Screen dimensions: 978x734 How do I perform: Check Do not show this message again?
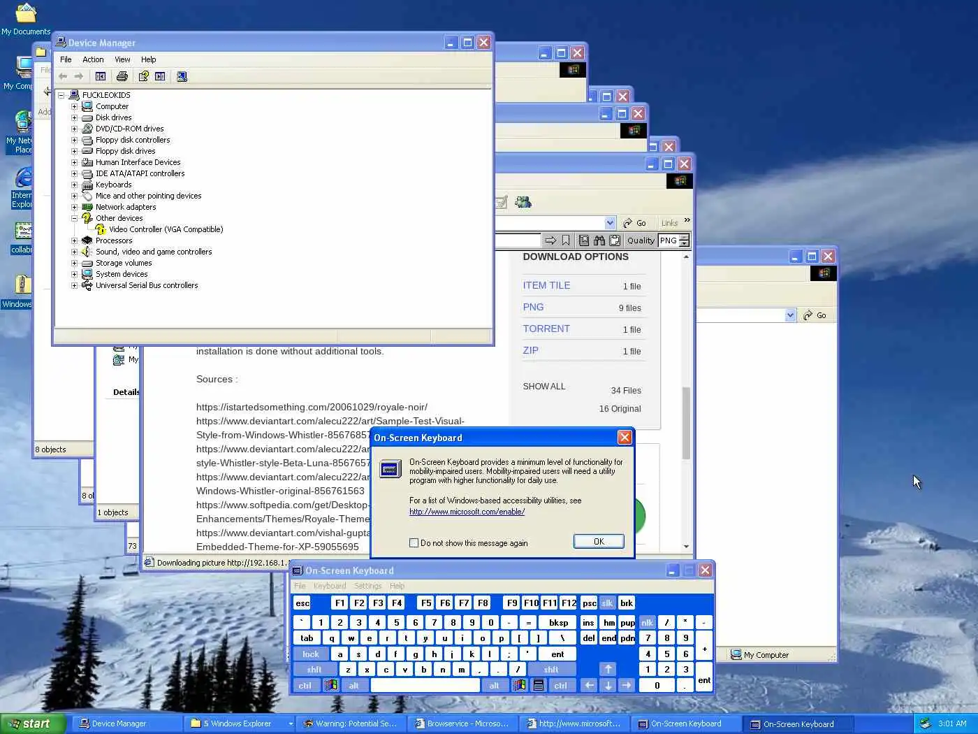tap(414, 543)
